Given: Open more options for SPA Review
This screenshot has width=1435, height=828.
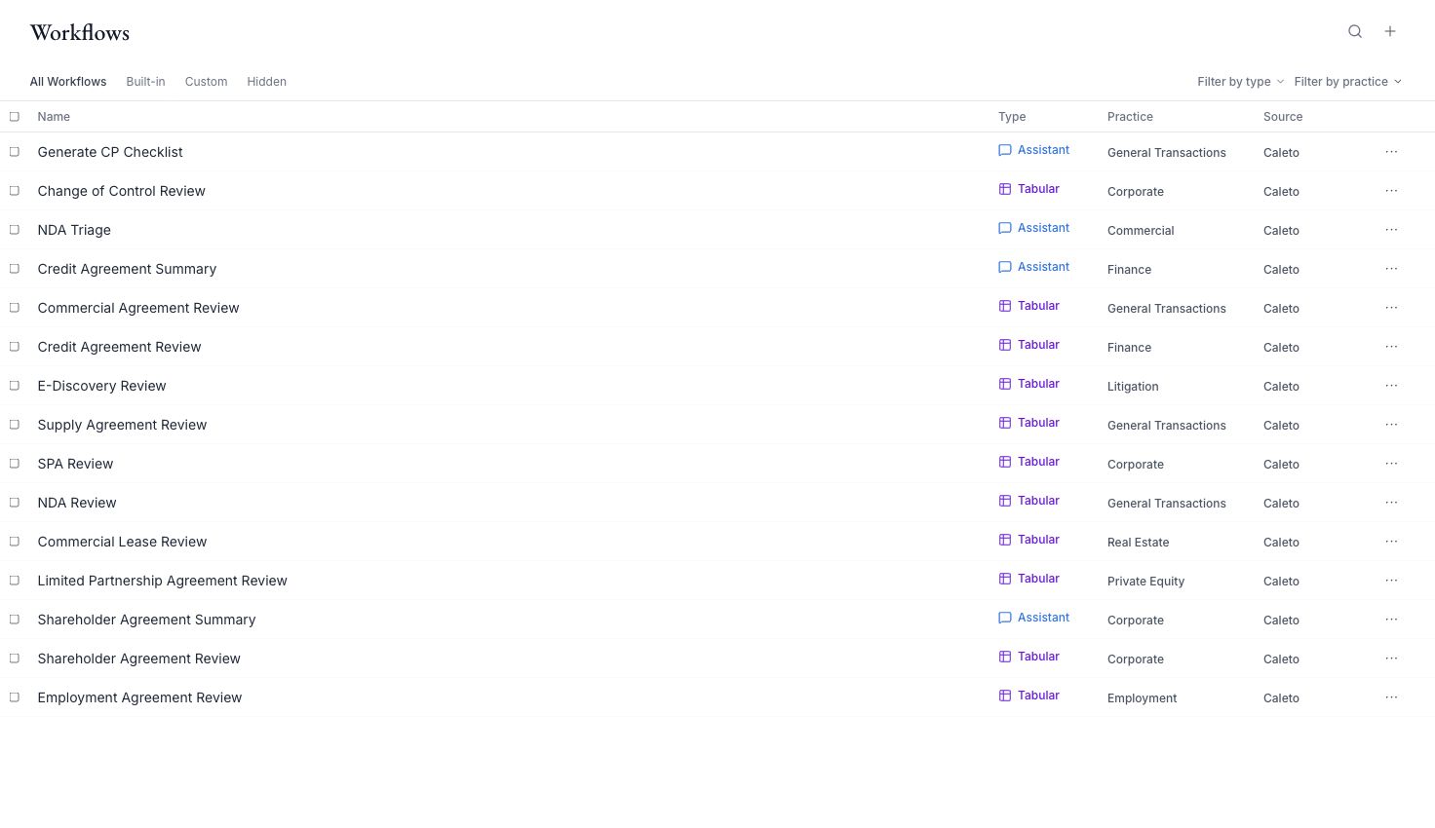Looking at the screenshot, I should [1391, 464].
